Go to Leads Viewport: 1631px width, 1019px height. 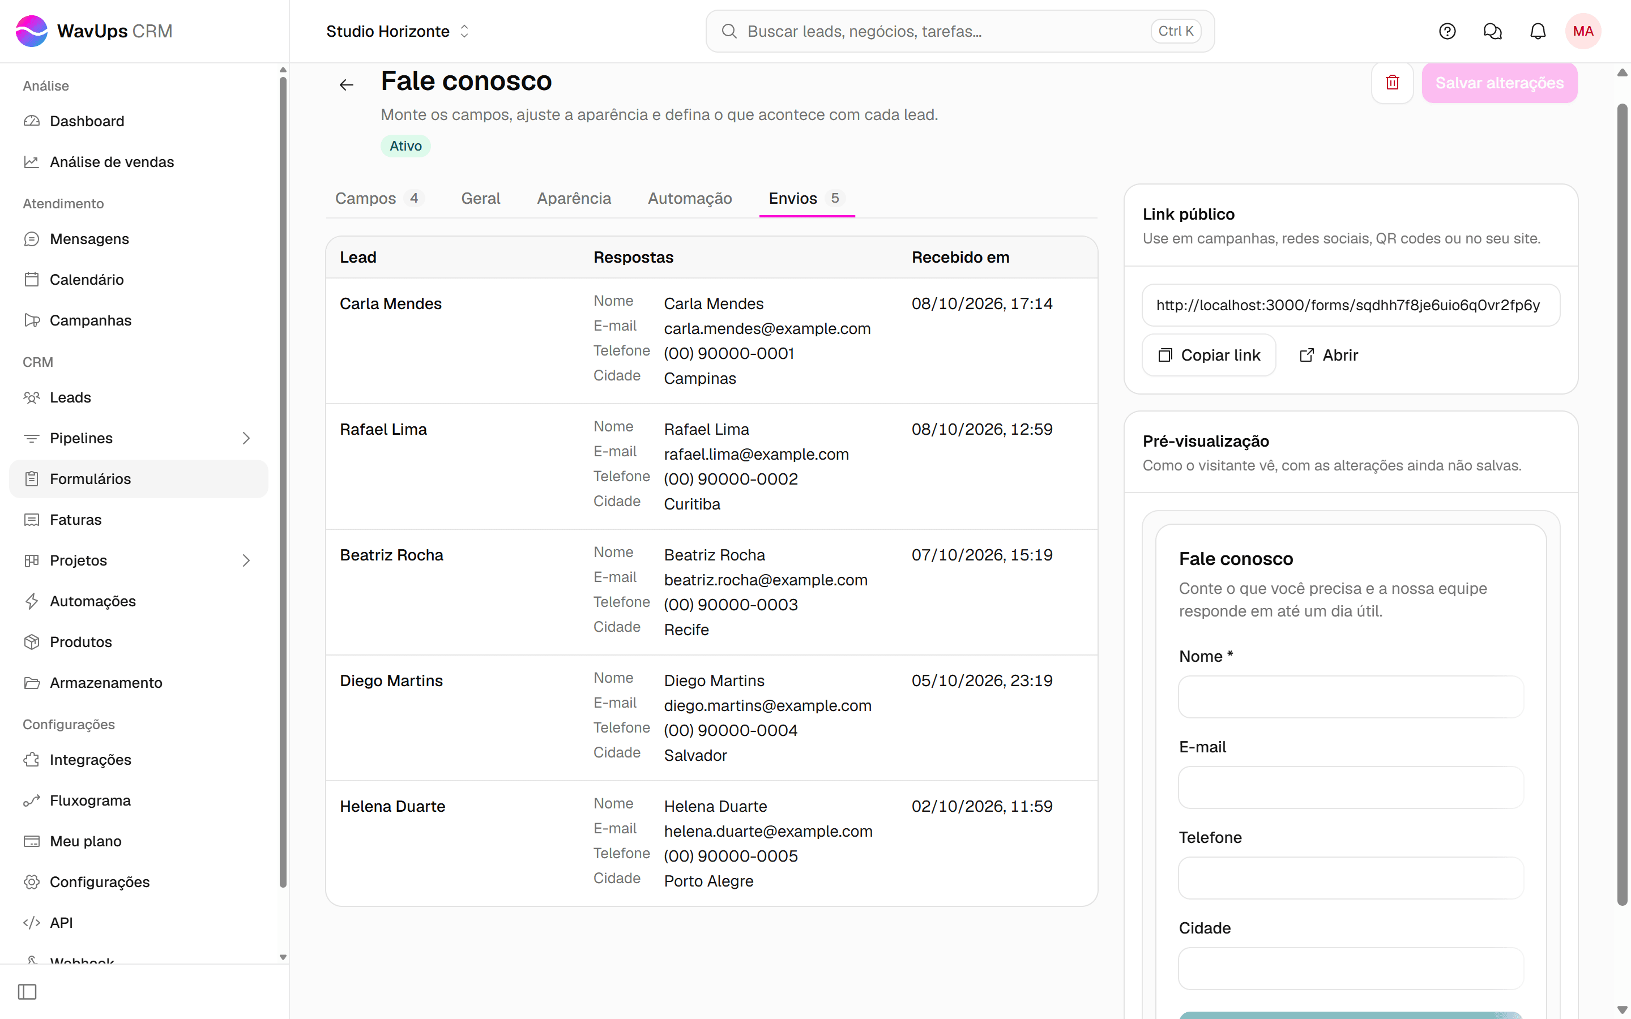pyautogui.click(x=138, y=397)
